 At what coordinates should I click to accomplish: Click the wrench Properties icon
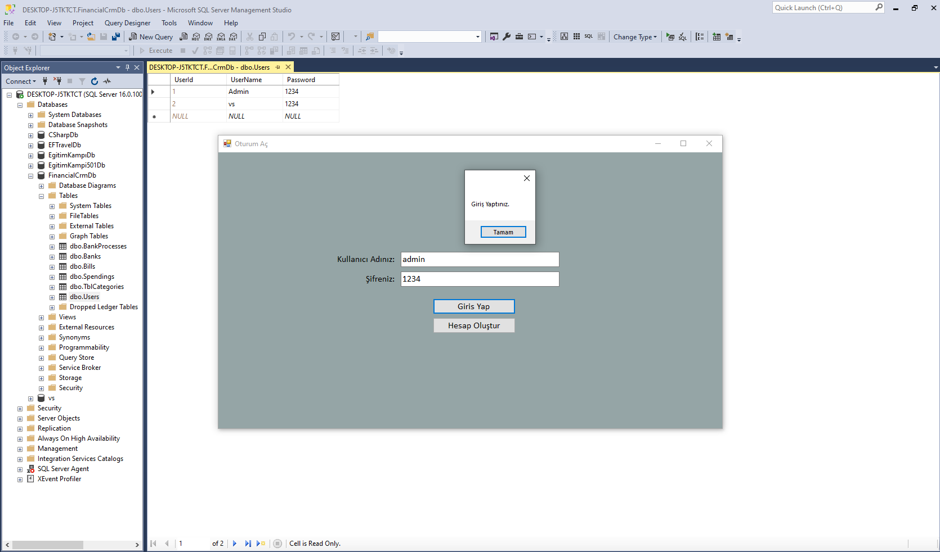coord(507,37)
